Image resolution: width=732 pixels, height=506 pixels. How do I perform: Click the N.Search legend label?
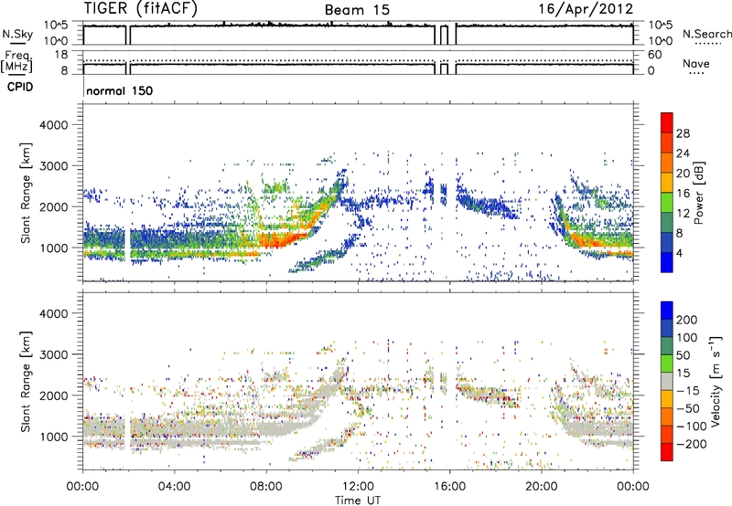(x=706, y=34)
